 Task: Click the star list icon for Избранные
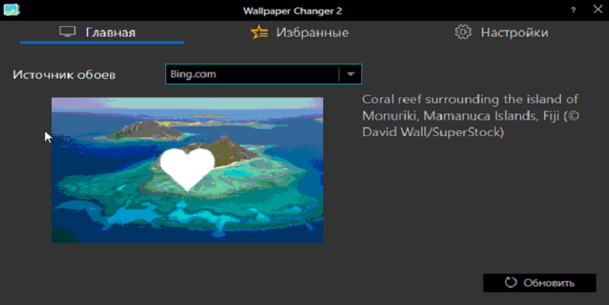[260, 32]
